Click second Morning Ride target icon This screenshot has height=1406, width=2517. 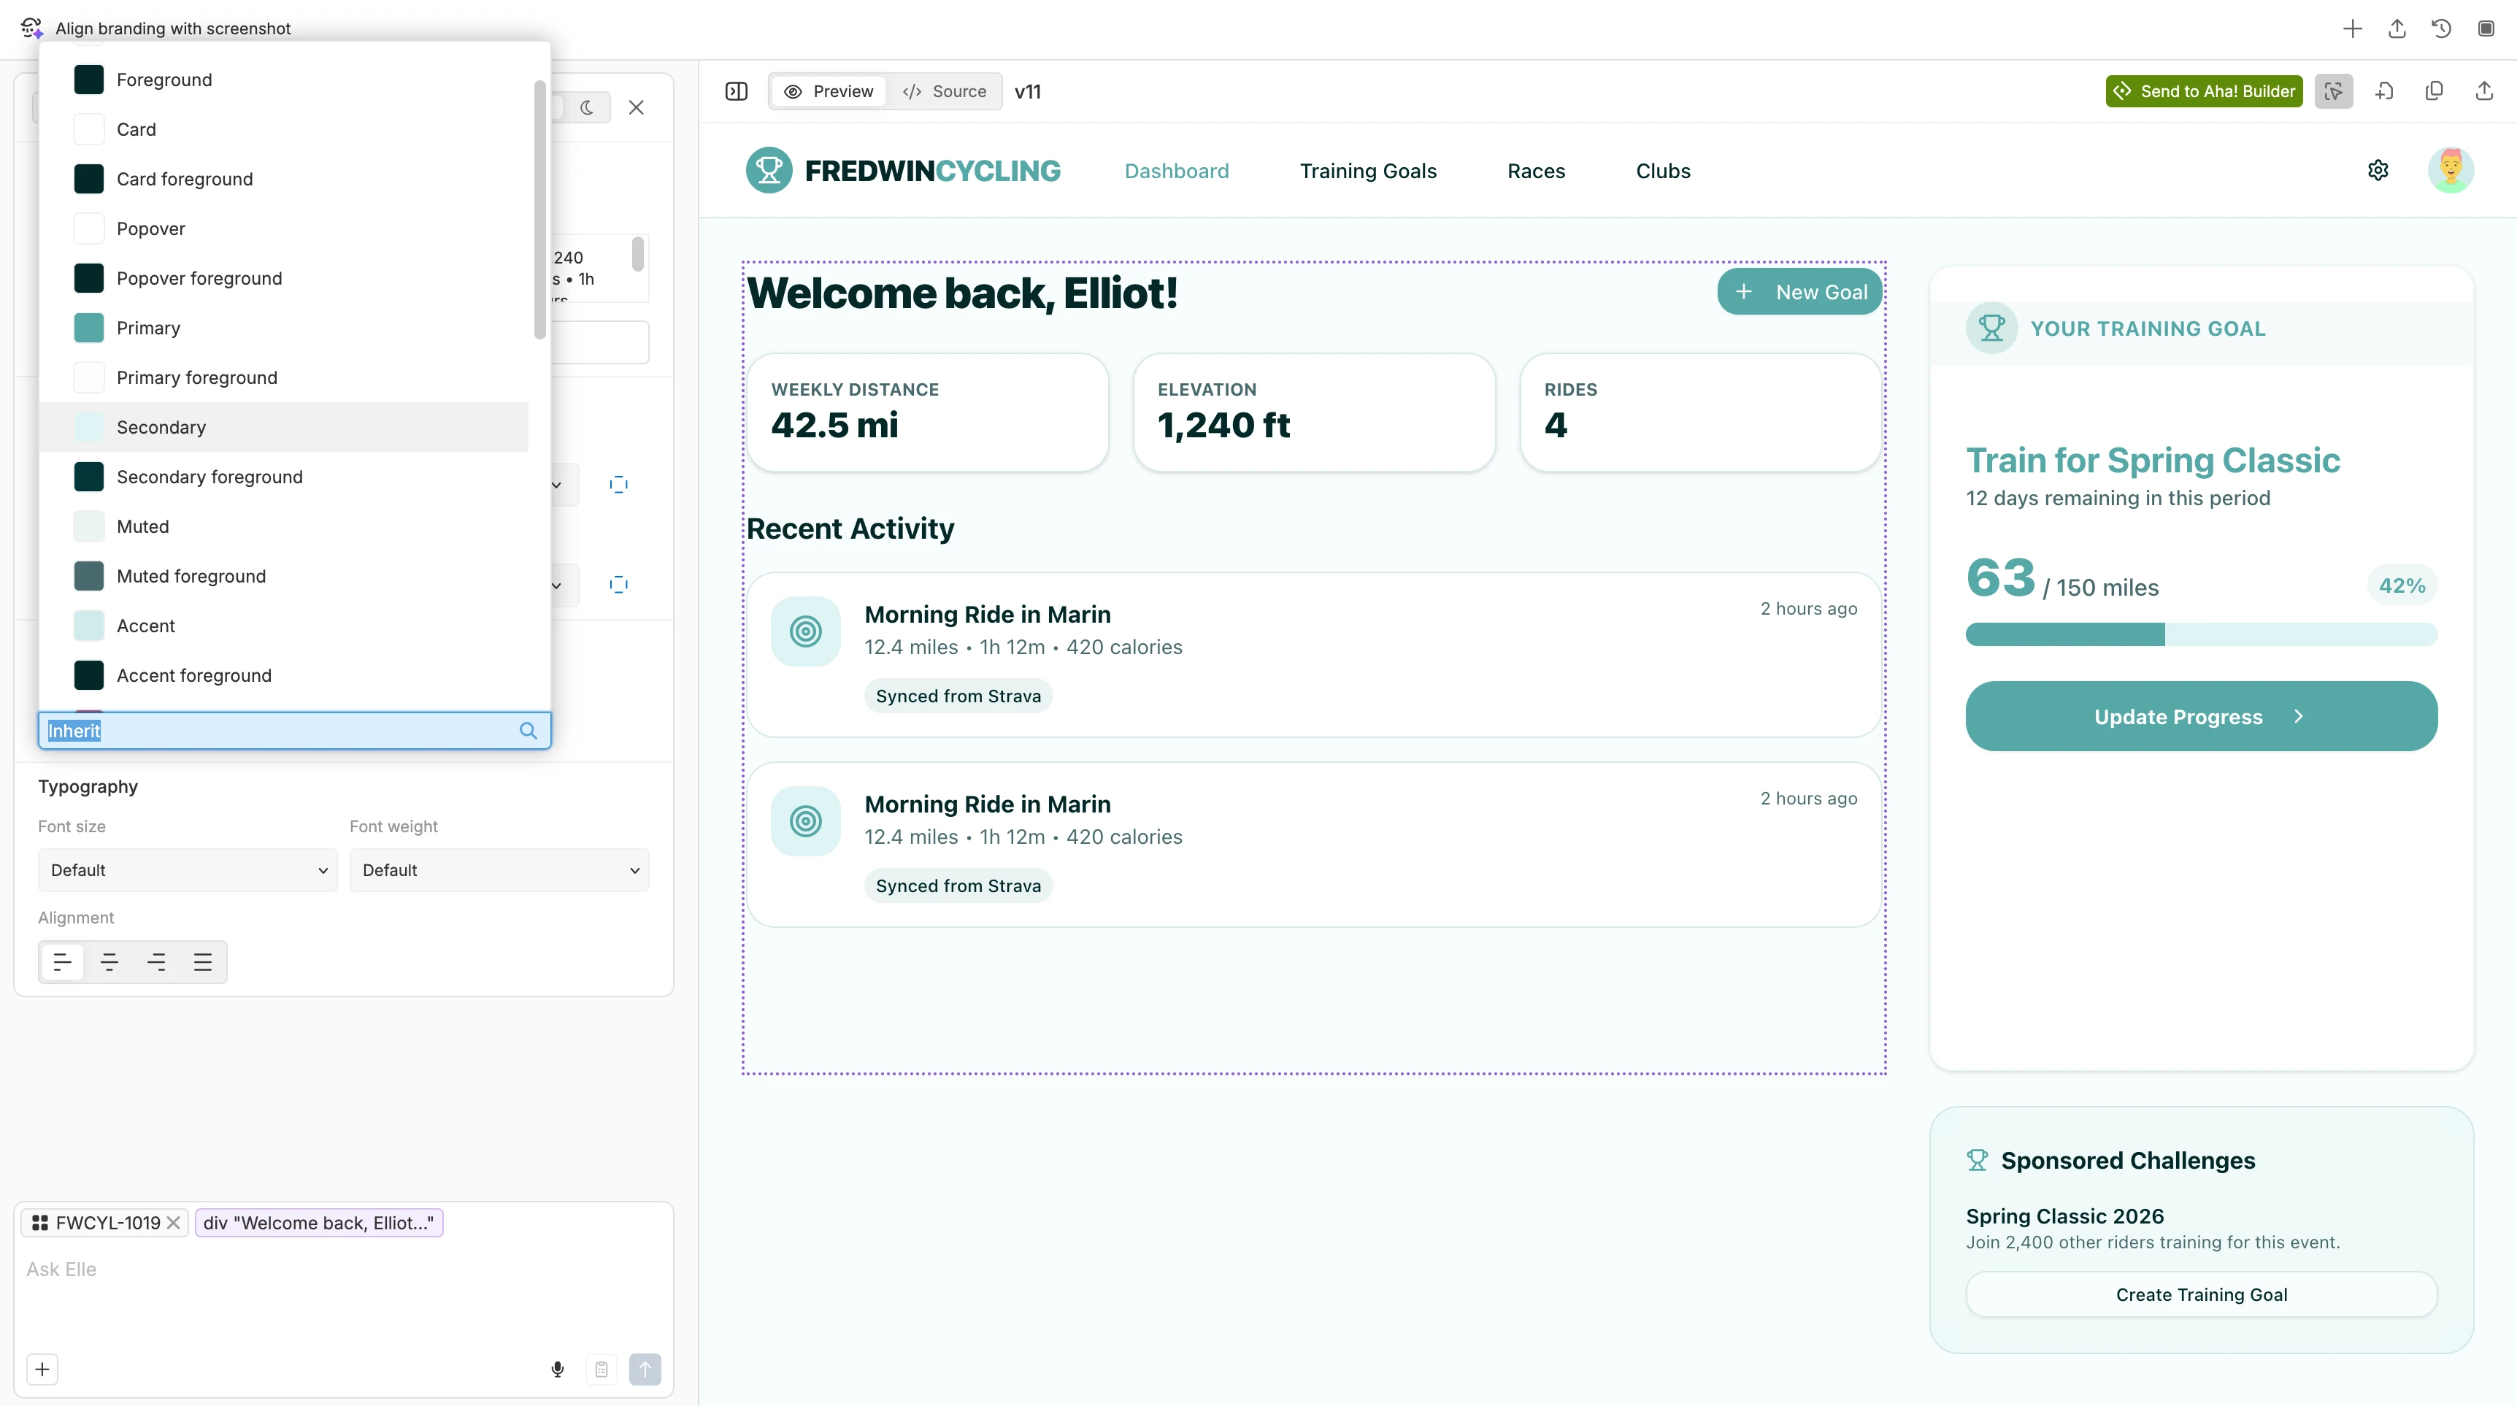point(805,822)
